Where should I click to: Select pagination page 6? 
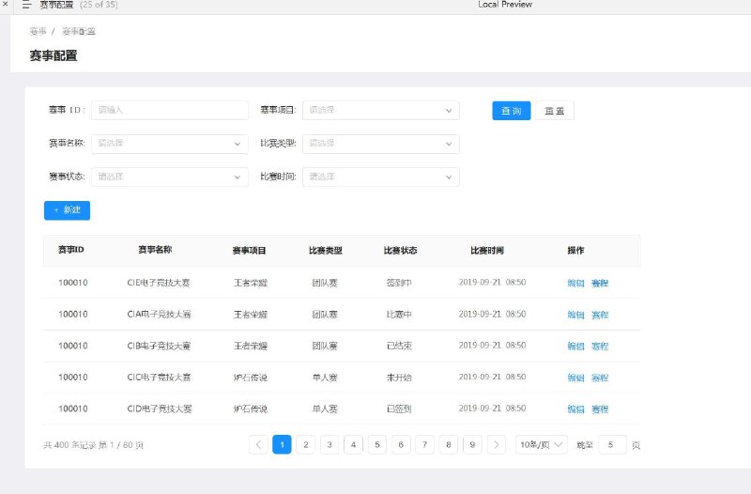(401, 444)
